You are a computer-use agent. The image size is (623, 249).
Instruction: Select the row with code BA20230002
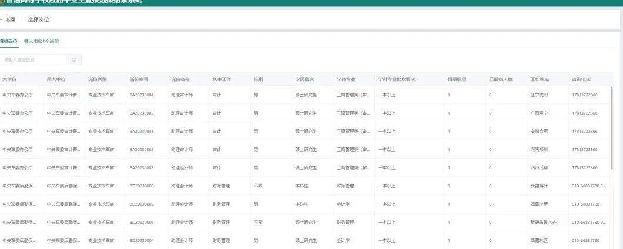(142, 113)
